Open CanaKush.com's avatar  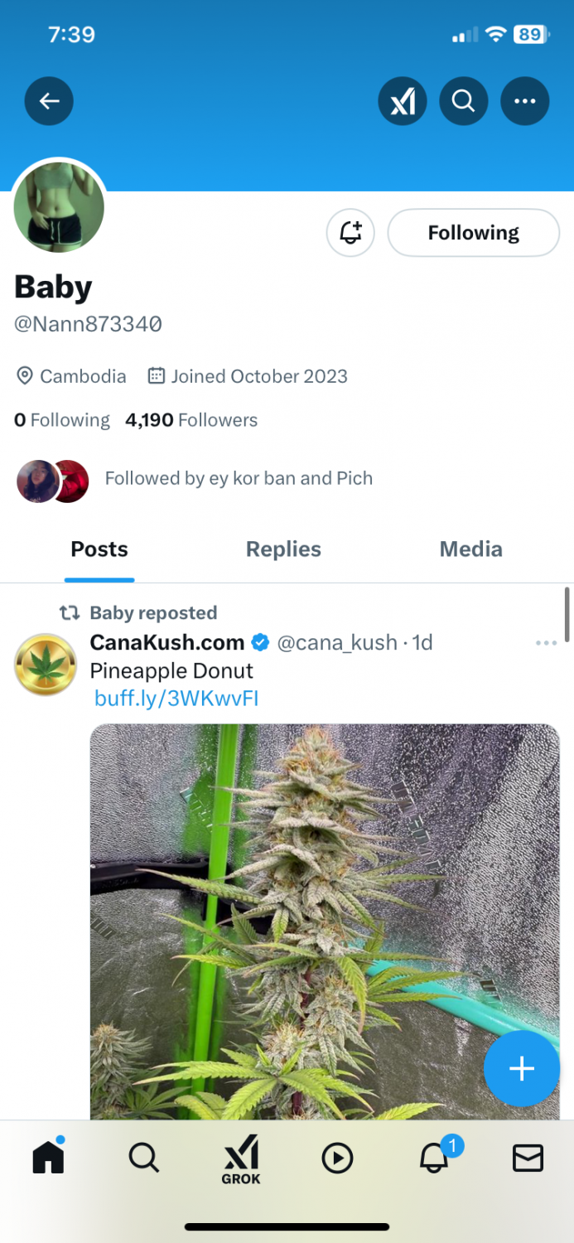(x=46, y=665)
